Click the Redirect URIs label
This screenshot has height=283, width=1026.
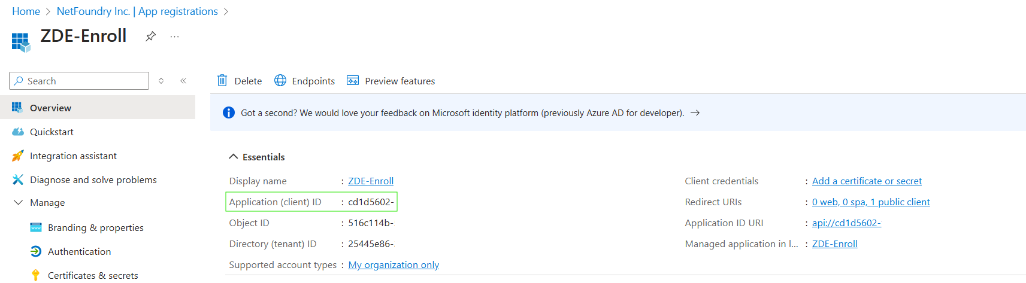coord(713,202)
